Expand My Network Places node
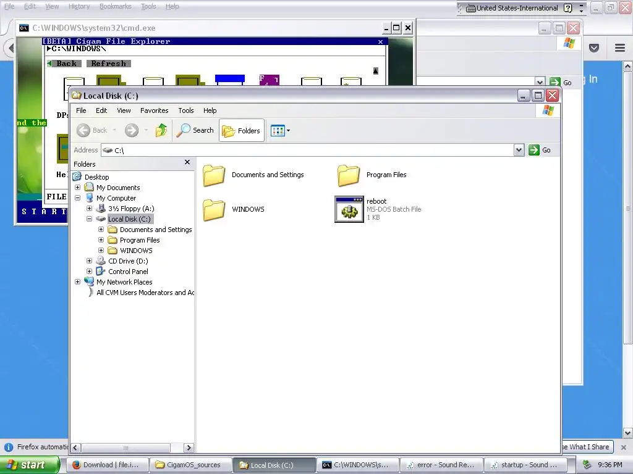The width and height of the screenshot is (633, 474). point(77,281)
